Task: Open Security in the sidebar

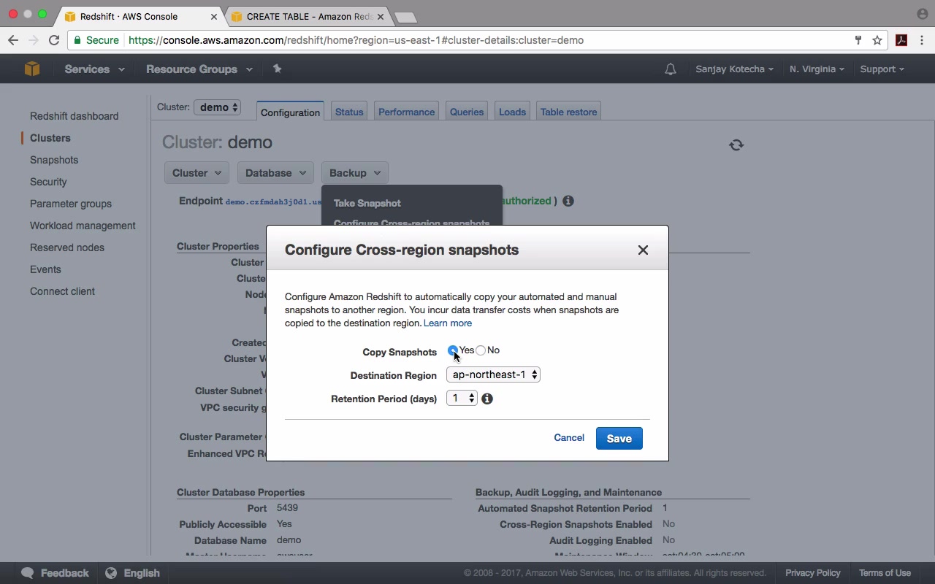Action: pos(48,182)
